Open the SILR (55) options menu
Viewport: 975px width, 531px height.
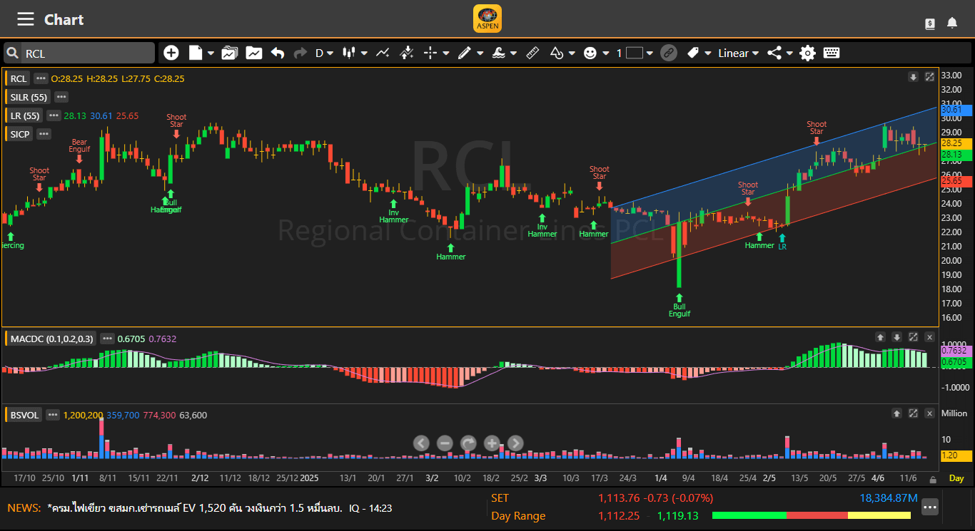(x=61, y=97)
